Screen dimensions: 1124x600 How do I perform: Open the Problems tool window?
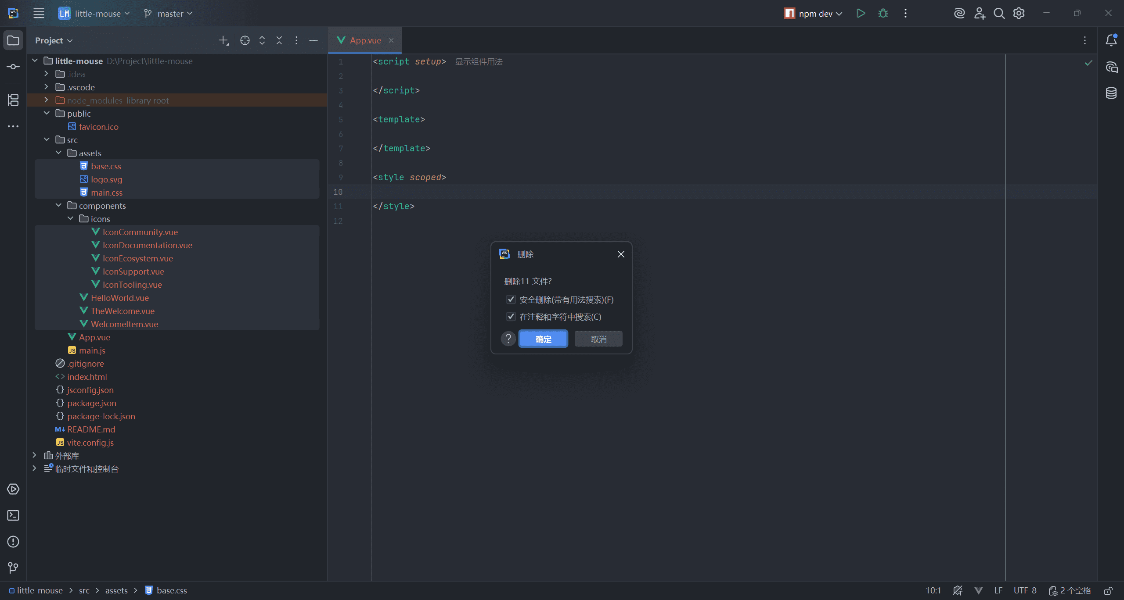pos(13,542)
